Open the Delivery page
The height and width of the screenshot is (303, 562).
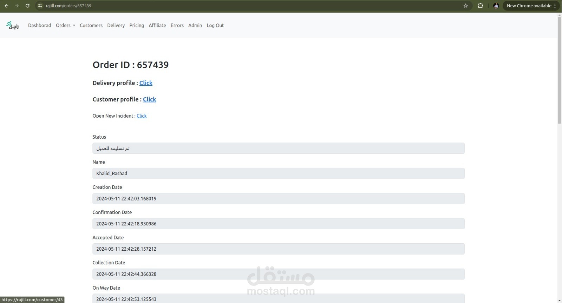pyautogui.click(x=116, y=25)
